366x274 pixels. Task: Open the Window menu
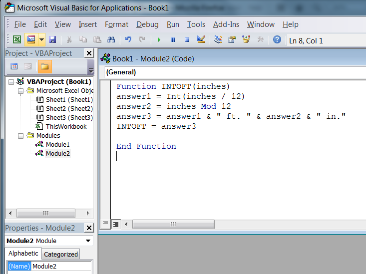[261, 24]
